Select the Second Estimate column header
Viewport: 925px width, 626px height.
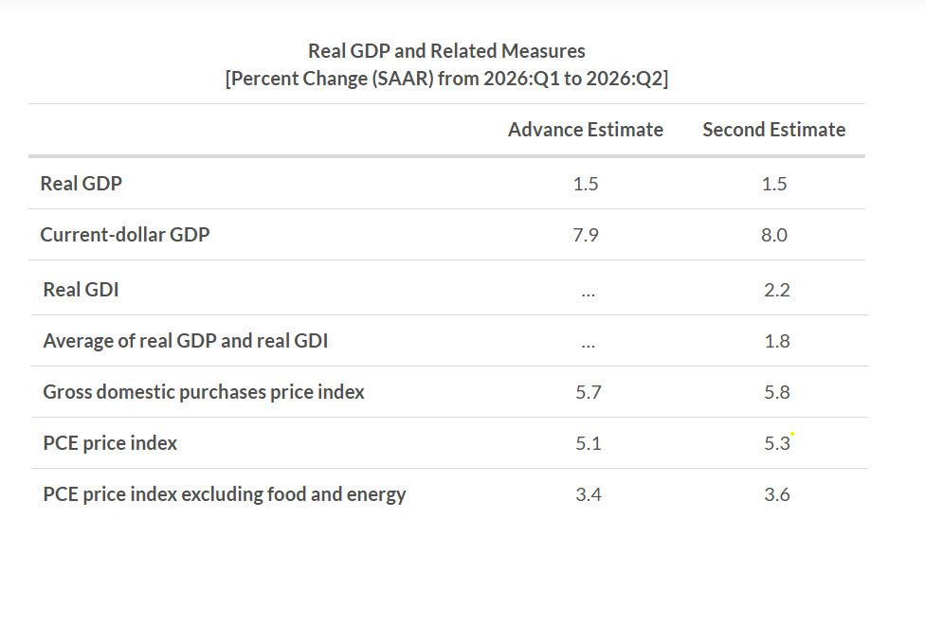pyautogui.click(x=774, y=130)
